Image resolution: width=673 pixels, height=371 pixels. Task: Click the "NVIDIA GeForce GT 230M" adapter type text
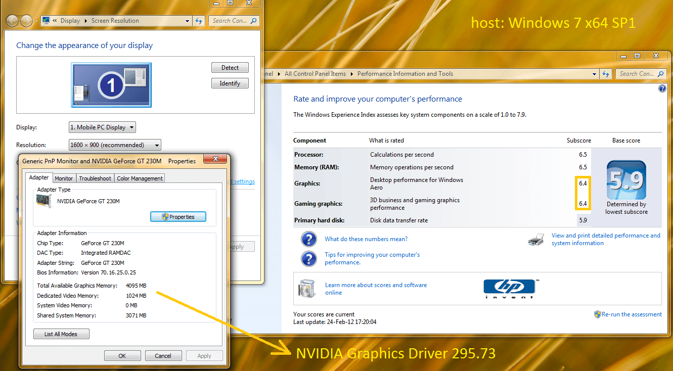tap(88, 201)
